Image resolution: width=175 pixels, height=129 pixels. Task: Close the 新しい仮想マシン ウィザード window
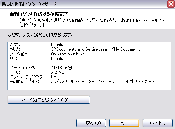pyautogui.click(x=171, y=4)
